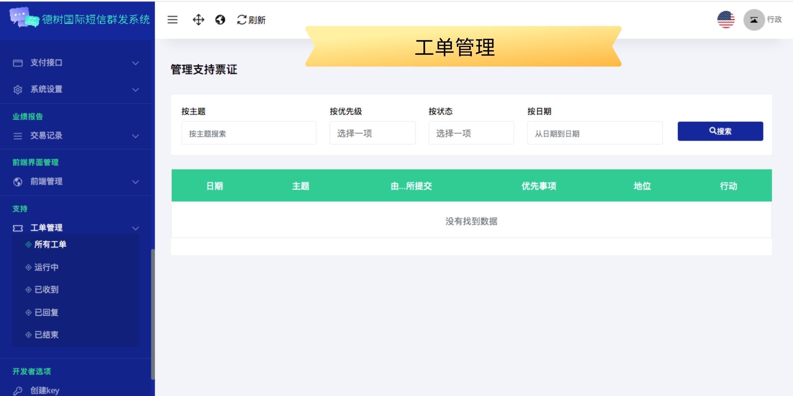This screenshot has height=396, width=793.
Task: Open the 按状态 dropdown
Action: 471,133
